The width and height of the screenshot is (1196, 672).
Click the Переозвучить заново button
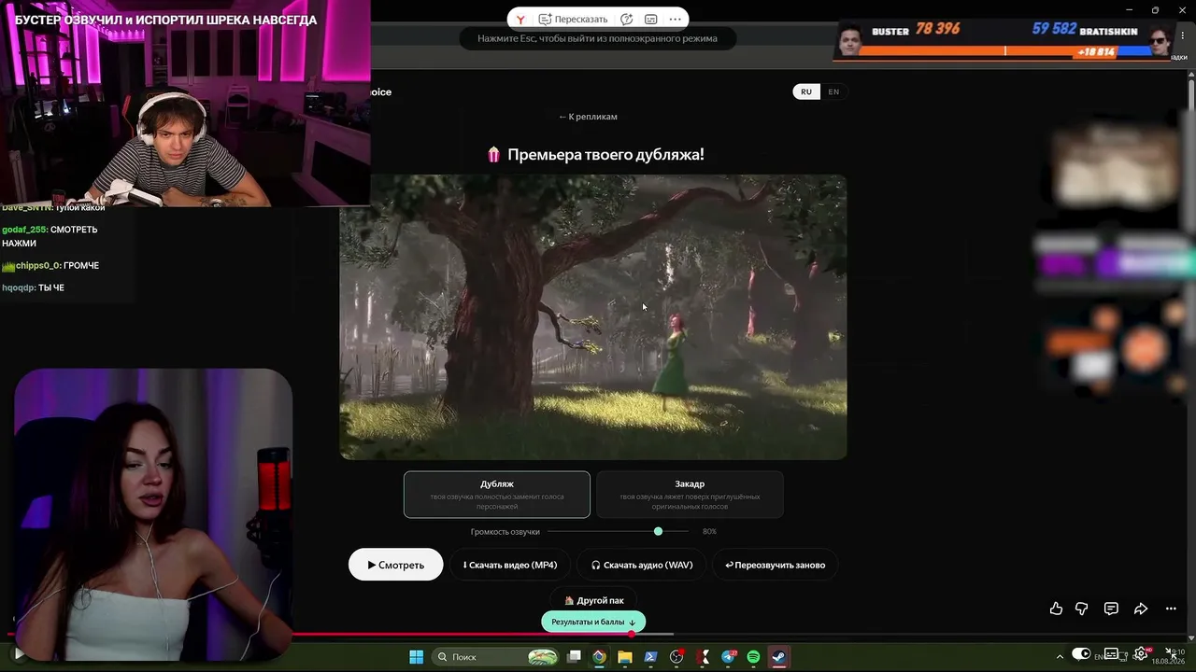click(775, 565)
